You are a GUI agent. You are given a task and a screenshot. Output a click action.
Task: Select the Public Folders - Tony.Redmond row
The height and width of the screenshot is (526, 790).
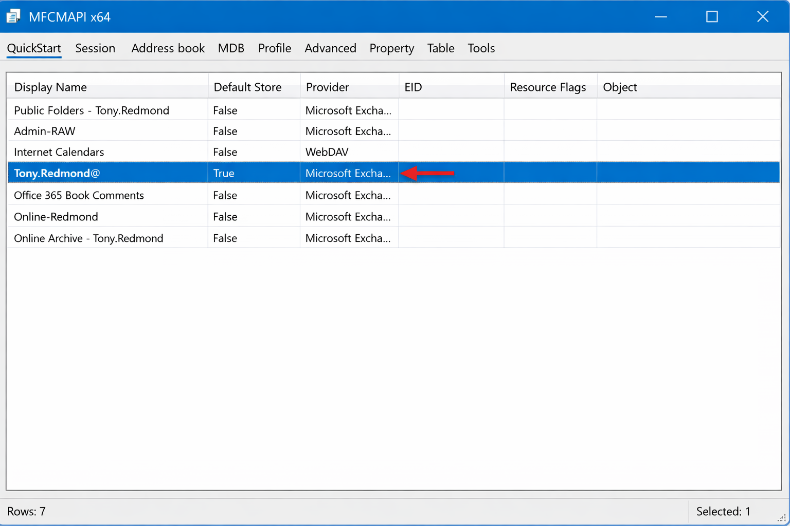click(92, 110)
